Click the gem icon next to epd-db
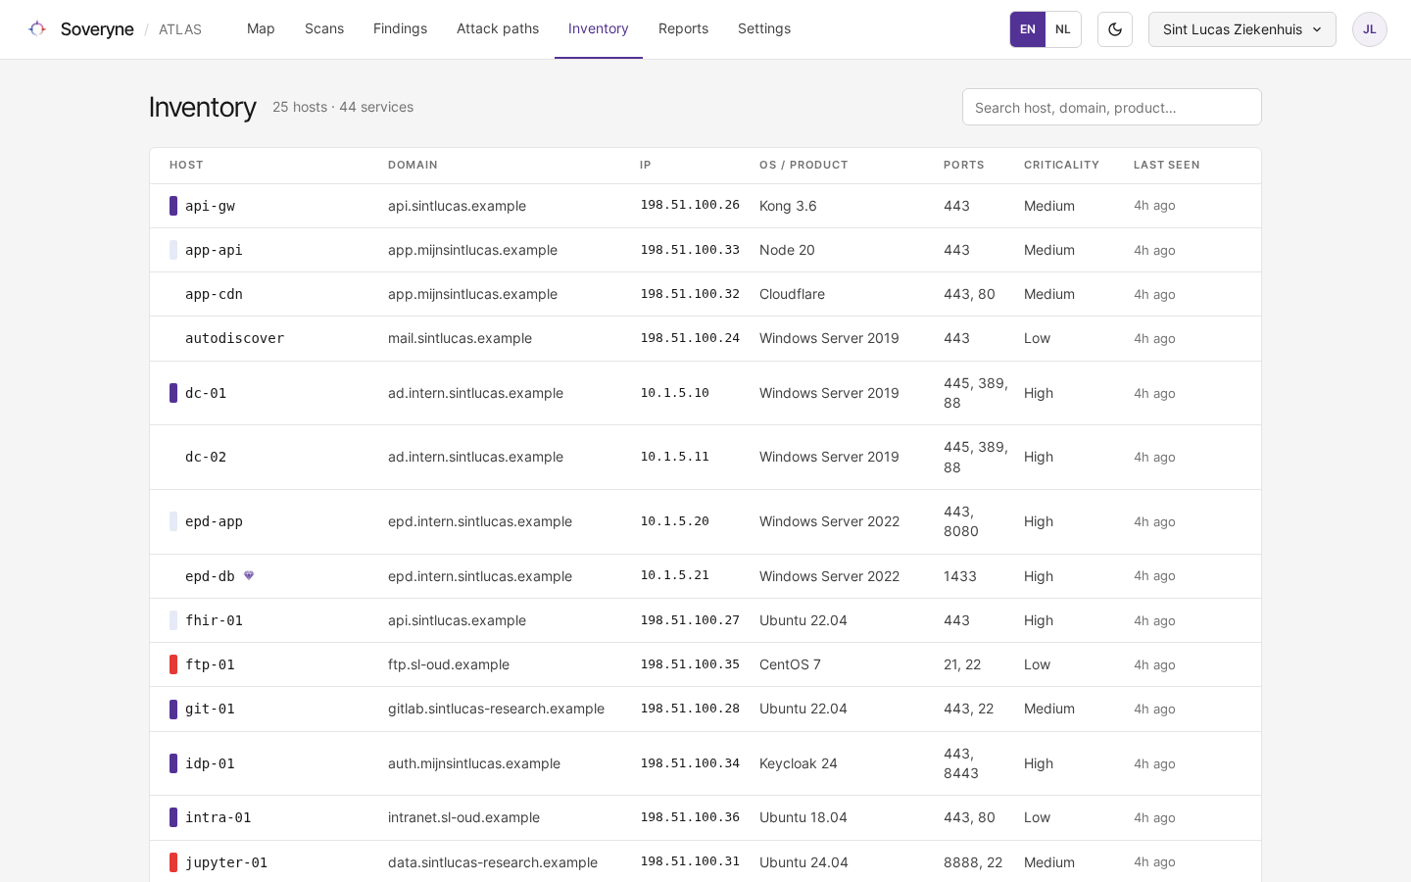Screen dimensions: 1411x882 click(249, 575)
